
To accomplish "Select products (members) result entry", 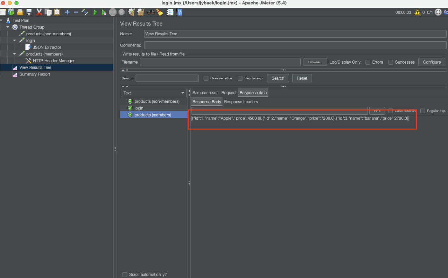I will click(153, 115).
